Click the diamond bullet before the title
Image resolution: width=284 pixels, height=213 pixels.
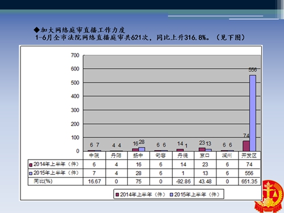[x=36, y=30]
